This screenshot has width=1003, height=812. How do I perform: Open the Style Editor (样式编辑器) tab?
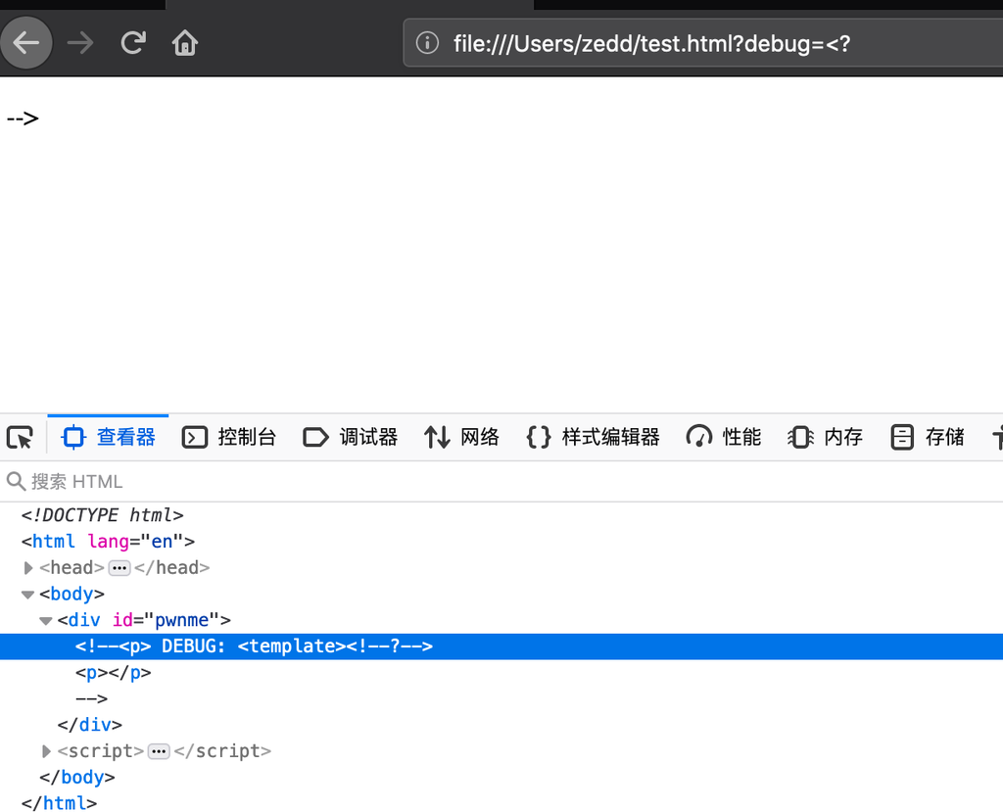click(594, 437)
